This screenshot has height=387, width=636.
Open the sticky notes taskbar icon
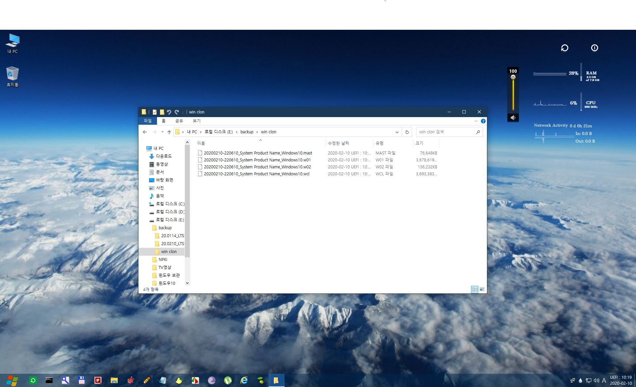179,380
